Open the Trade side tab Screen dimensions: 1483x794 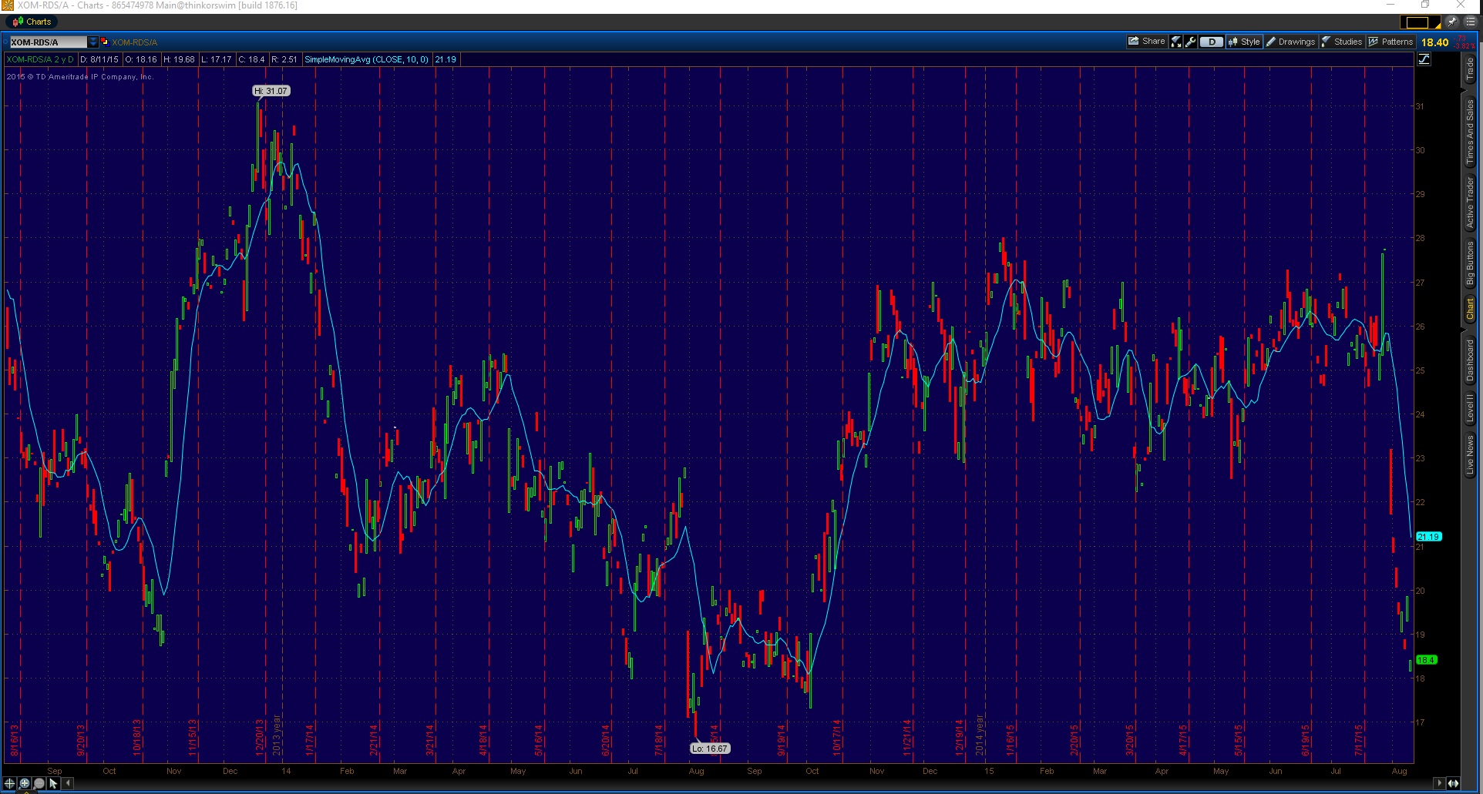(x=1470, y=70)
